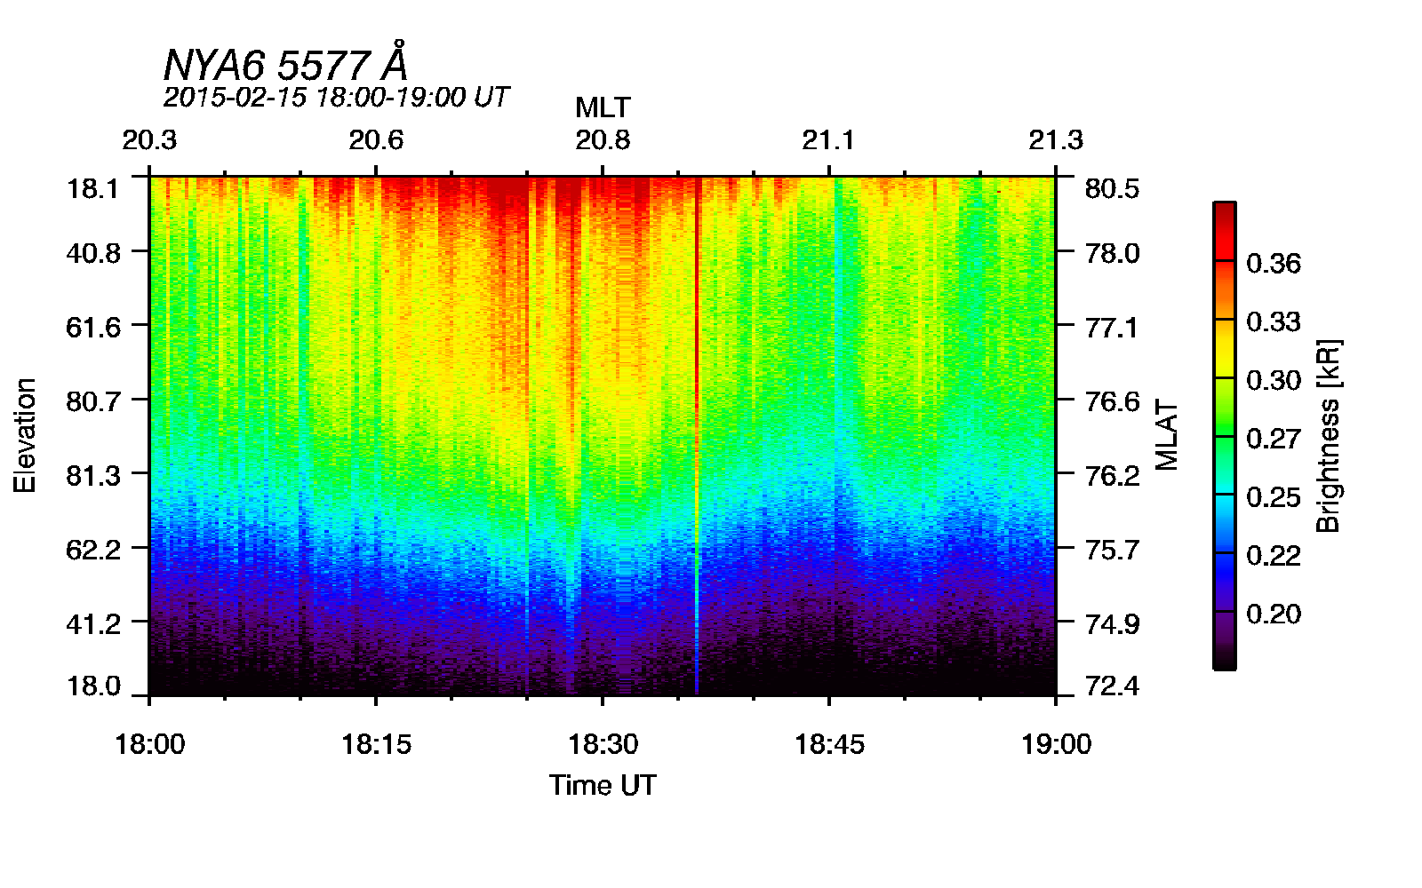The width and height of the screenshot is (1422, 888).
Task: Click the MLAT tick '80.5'
Action: pyautogui.click(x=1112, y=189)
